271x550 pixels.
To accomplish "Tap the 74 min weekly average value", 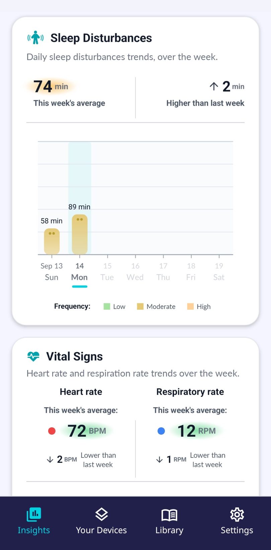I will point(51,86).
